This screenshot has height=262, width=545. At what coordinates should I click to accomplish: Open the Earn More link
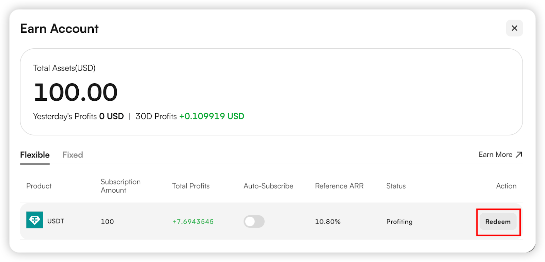[500, 155]
